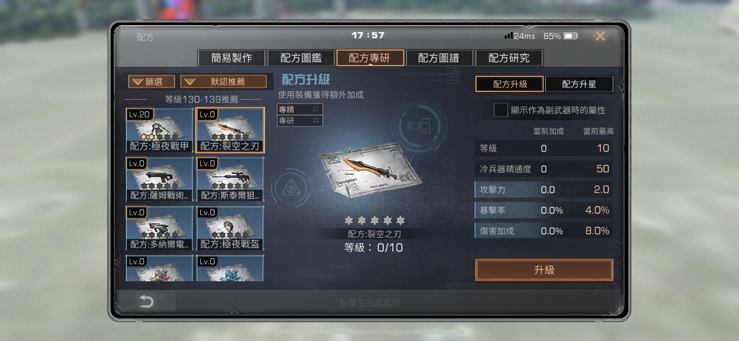
Task: Select the 多納爾電 pistol recipe
Action: pos(159,229)
